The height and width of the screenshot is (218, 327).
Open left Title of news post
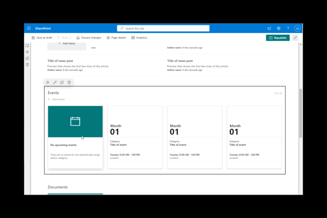(x=60, y=61)
